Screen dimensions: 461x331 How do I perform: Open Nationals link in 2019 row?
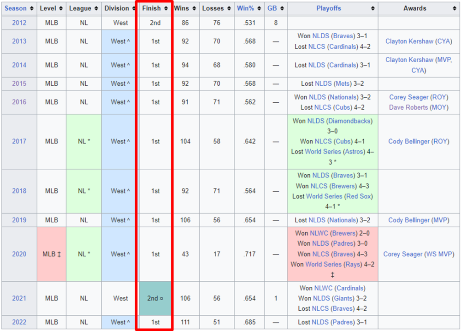point(343,220)
